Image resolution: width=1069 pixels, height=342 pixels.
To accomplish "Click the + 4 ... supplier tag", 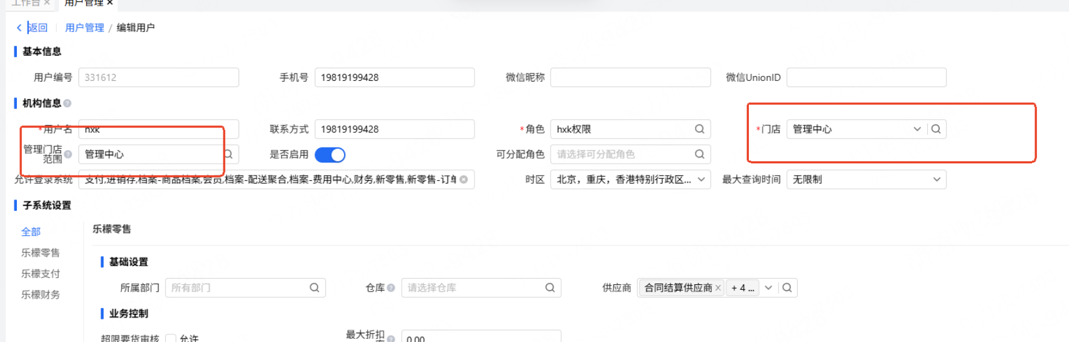I will (x=743, y=287).
